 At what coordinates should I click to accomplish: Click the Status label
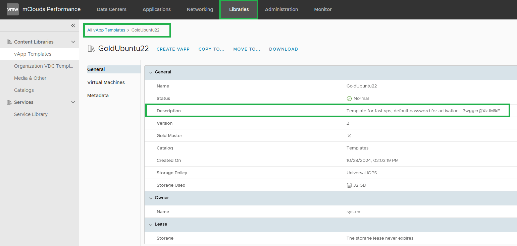(163, 99)
